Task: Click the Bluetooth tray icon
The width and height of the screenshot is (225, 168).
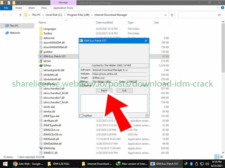Action: click(191, 164)
